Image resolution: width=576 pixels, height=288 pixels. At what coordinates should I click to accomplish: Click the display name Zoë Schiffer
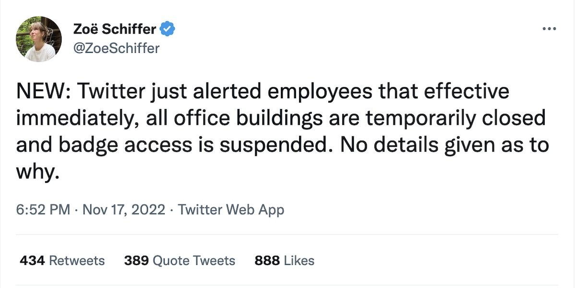pyautogui.click(x=115, y=29)
